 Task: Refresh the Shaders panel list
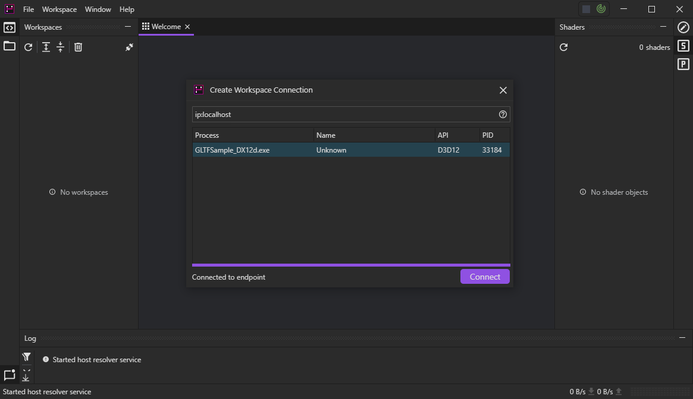point(564,47)
